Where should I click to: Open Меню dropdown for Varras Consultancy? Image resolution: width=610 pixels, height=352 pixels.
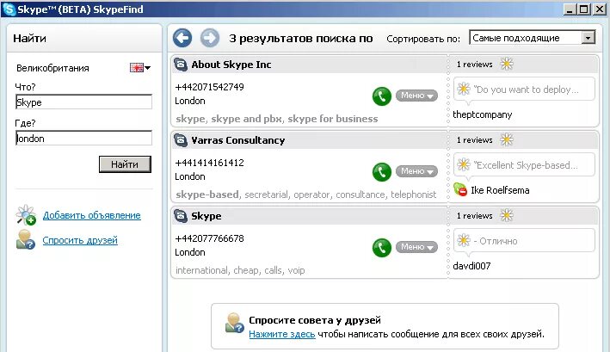tap(416, 171)
